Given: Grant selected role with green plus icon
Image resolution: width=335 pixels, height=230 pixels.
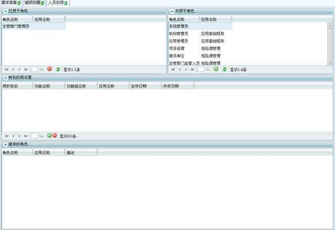Looking at the screenshot, I should coord(216,69).
